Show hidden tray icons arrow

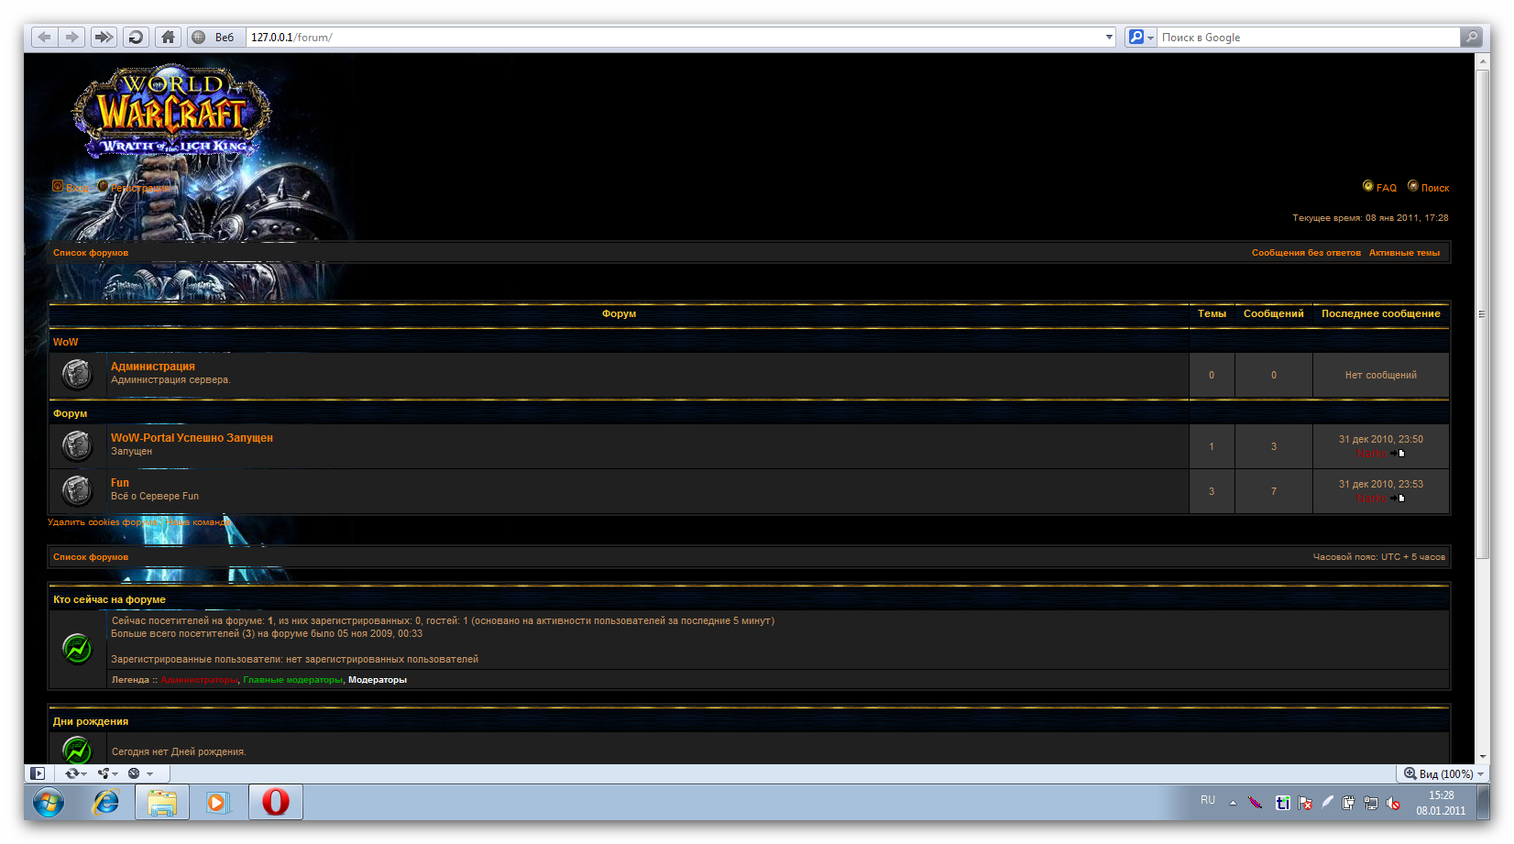(1233, 803)
